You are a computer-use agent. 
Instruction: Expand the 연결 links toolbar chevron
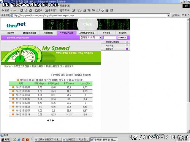coord(188,15)
